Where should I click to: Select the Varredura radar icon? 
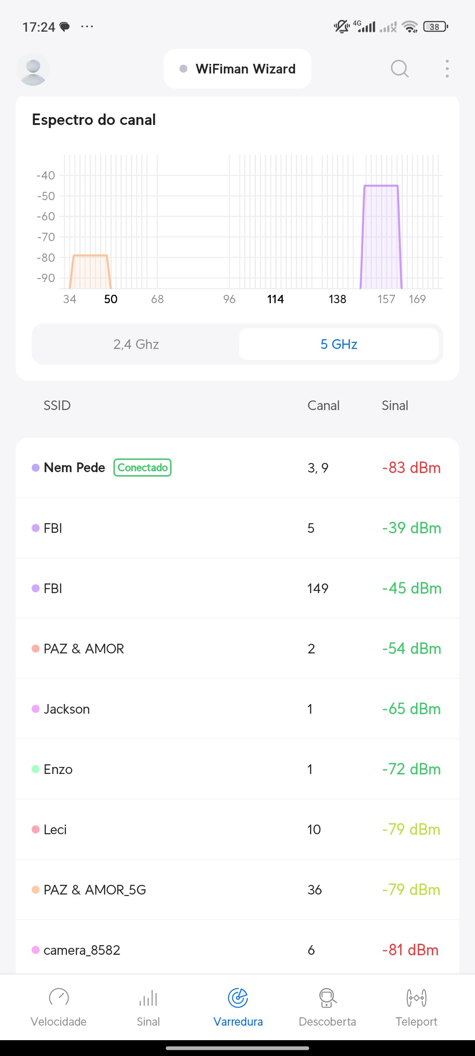pos(238,998)
